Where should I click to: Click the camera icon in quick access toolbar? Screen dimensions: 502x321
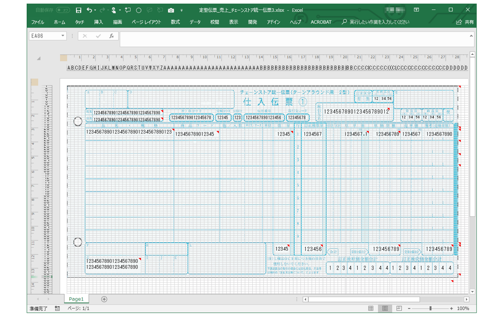pyautogui.click(x=171, y=10)
